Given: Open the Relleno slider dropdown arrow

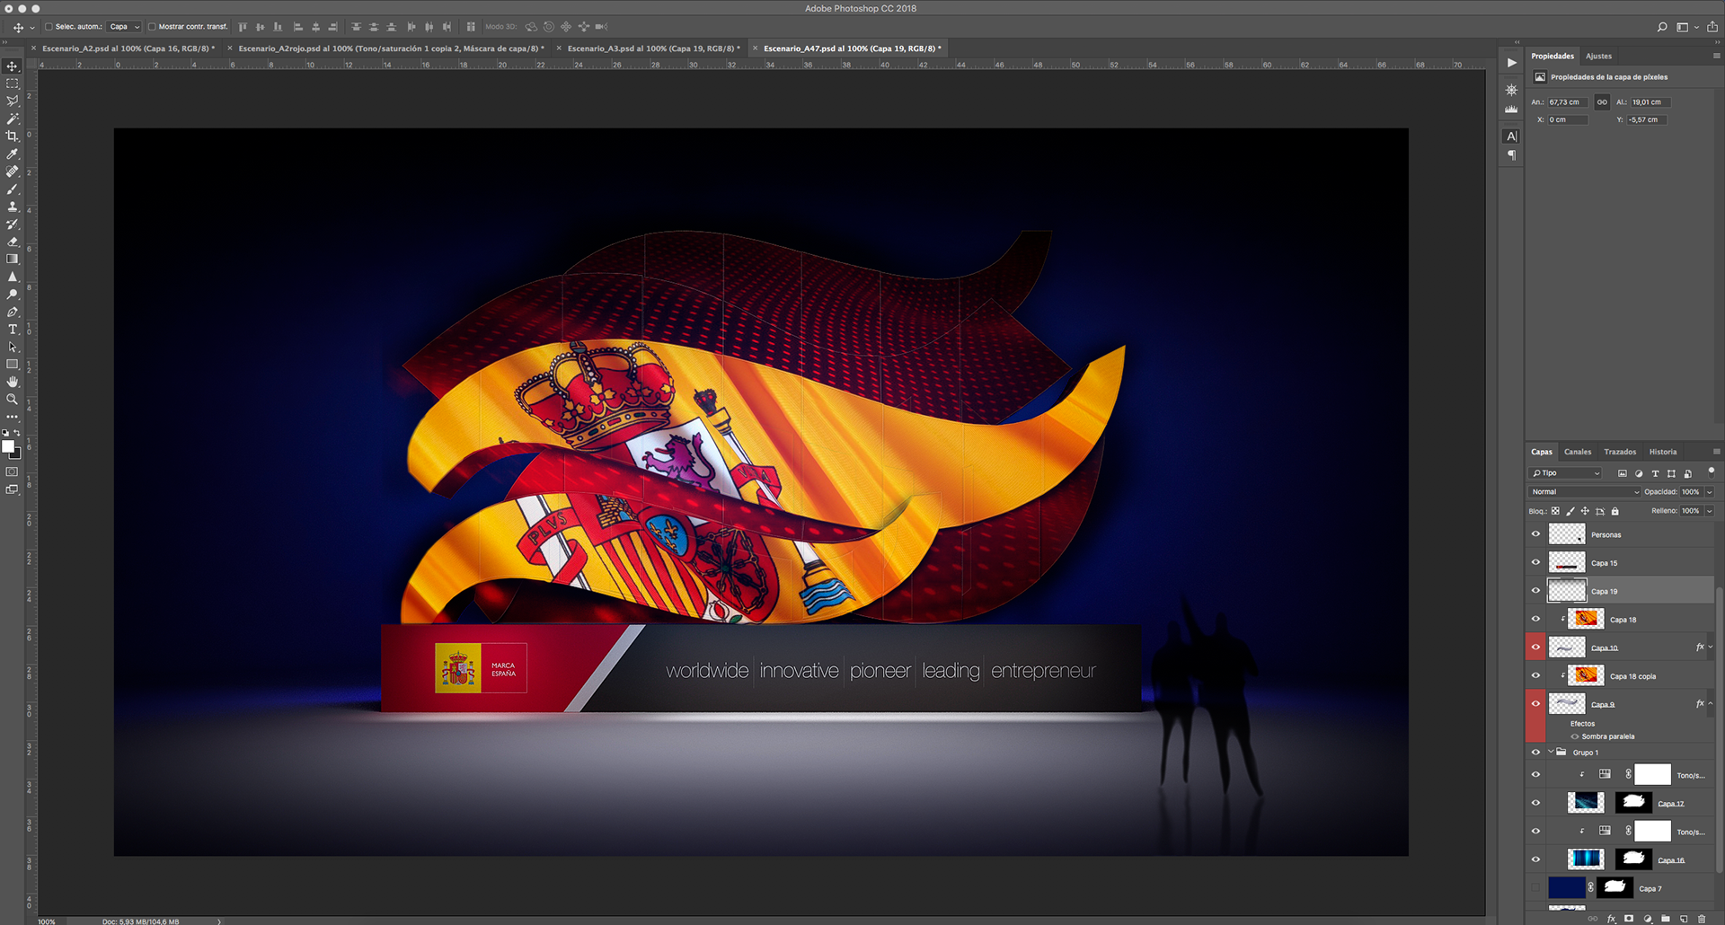Looking at the screenshot, I should point(1709,511).
